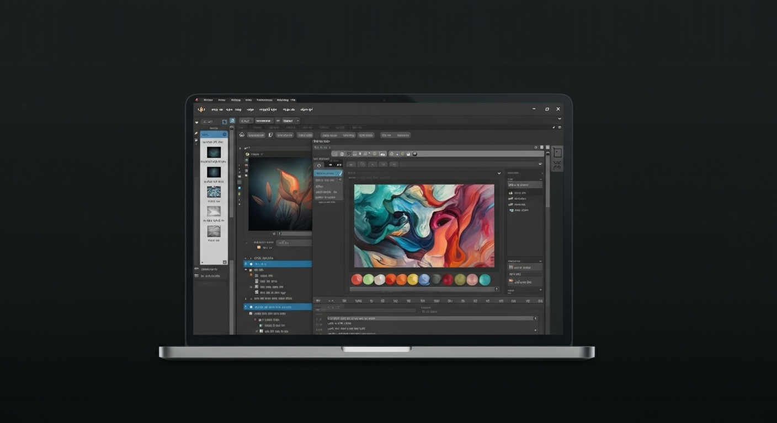
Task: Select the globe icon near the canvas toolbar
Action: click(392, 154)
